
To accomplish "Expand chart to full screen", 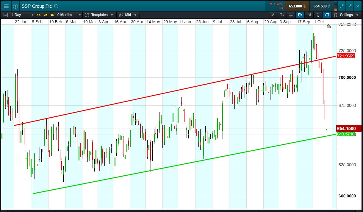I will (x=342, y=6).
